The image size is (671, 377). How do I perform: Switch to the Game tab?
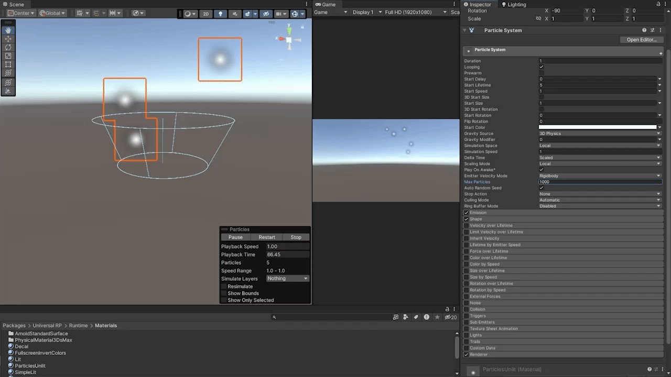(326, 4)
